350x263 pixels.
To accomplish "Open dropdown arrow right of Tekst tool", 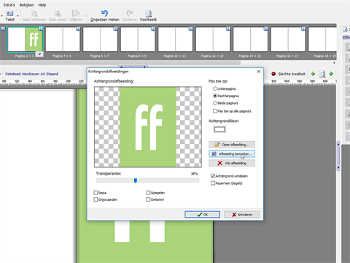I will [x=17, y=16].
